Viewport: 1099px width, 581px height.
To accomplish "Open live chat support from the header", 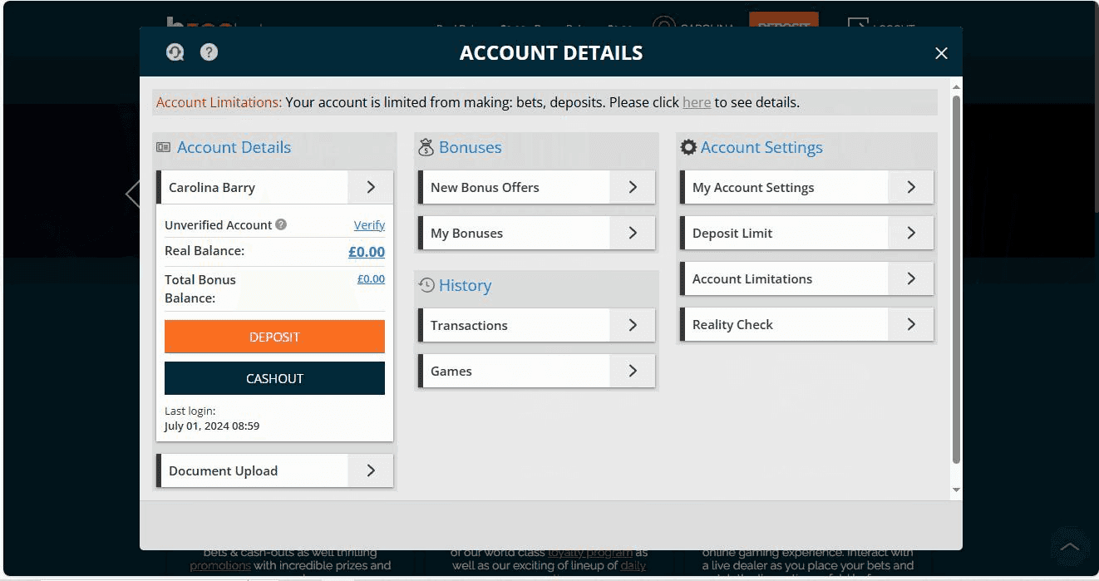I will [175, 52].
